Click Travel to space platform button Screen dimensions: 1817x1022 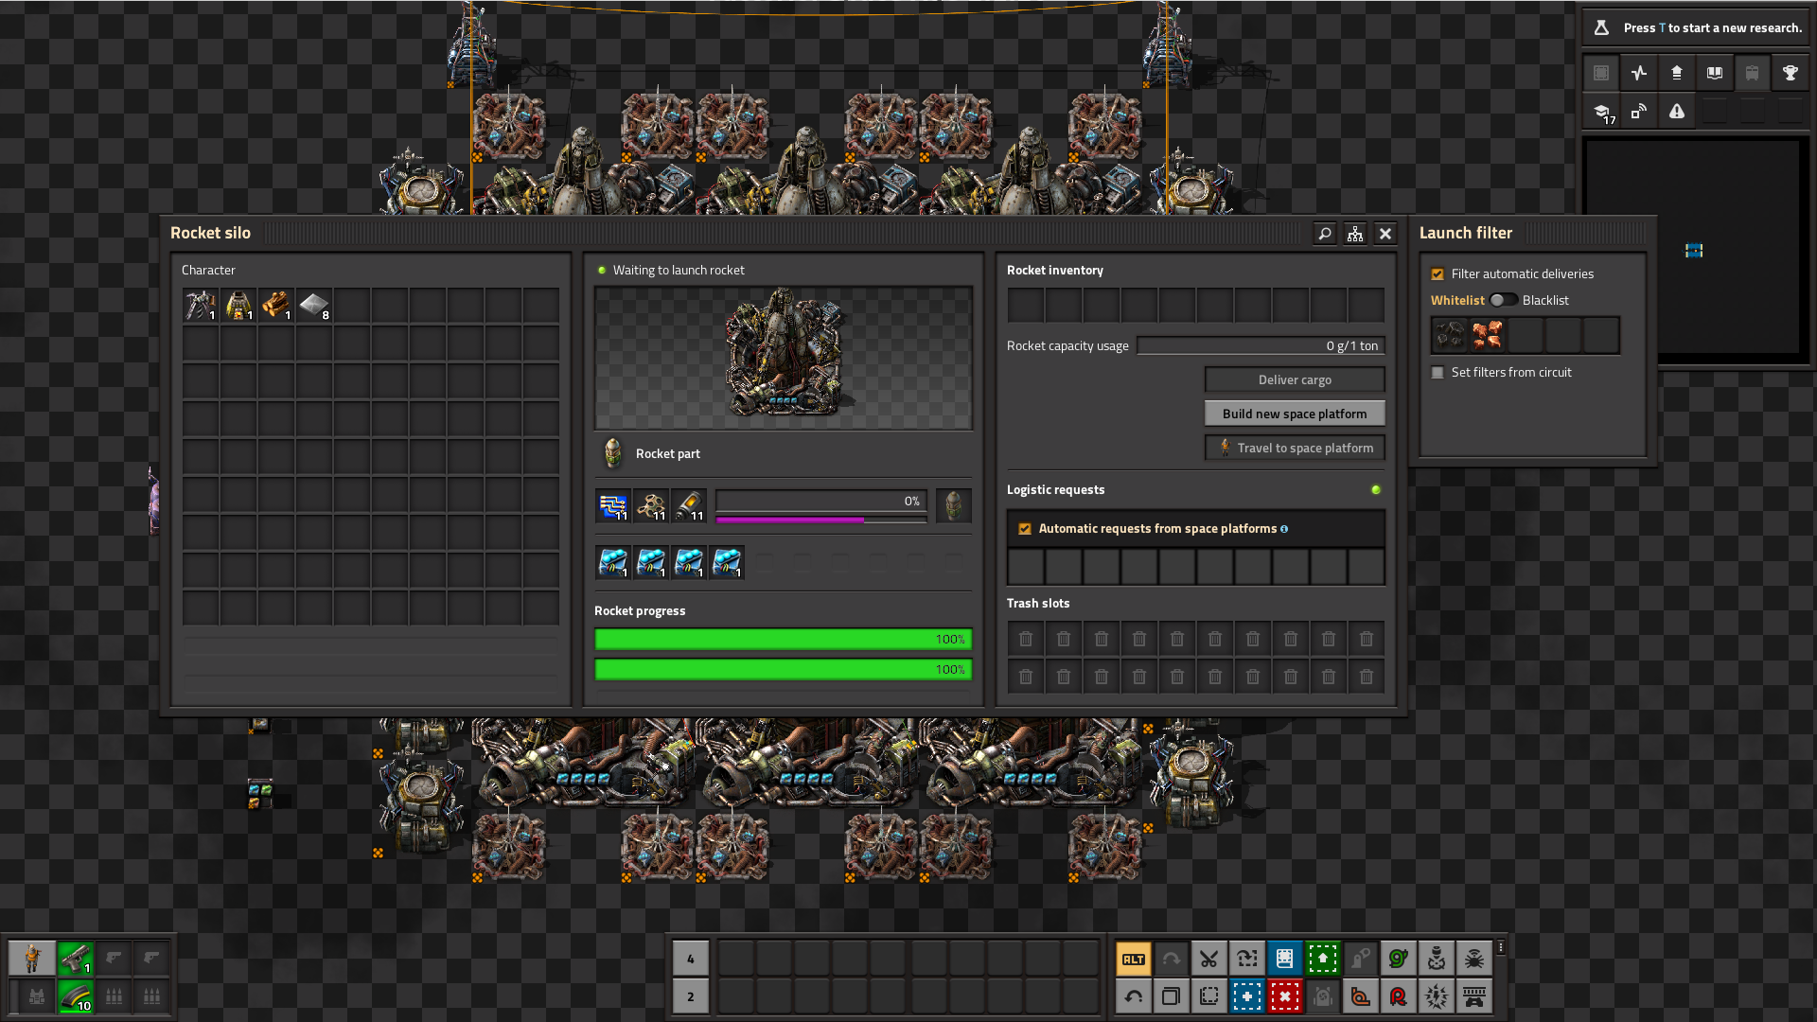click(x=1295, y=448)
